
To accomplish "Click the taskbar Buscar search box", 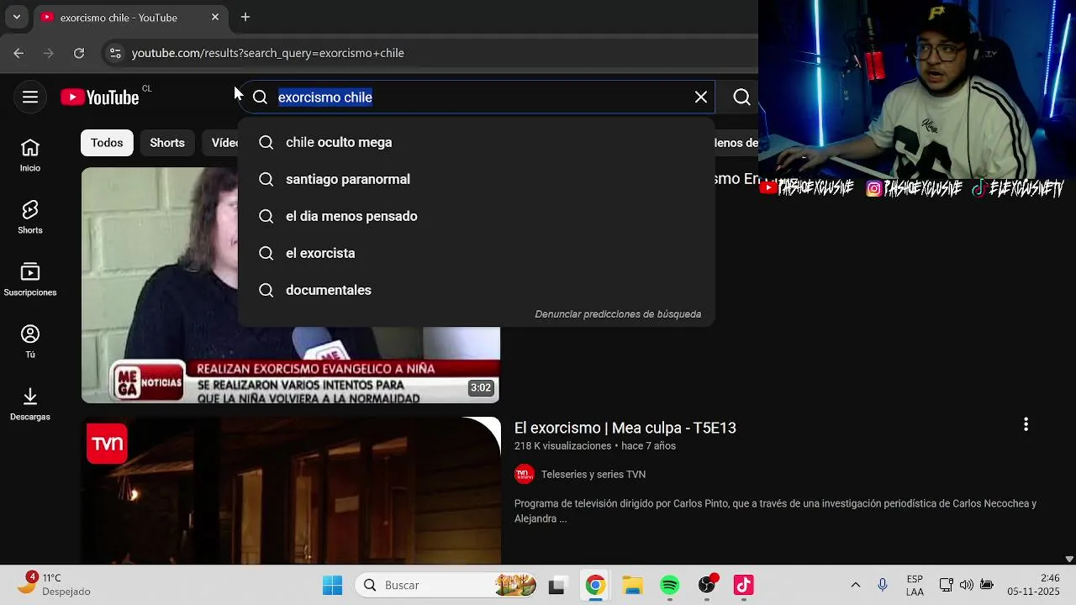I will pyautogui.click(x=447, y=585).
